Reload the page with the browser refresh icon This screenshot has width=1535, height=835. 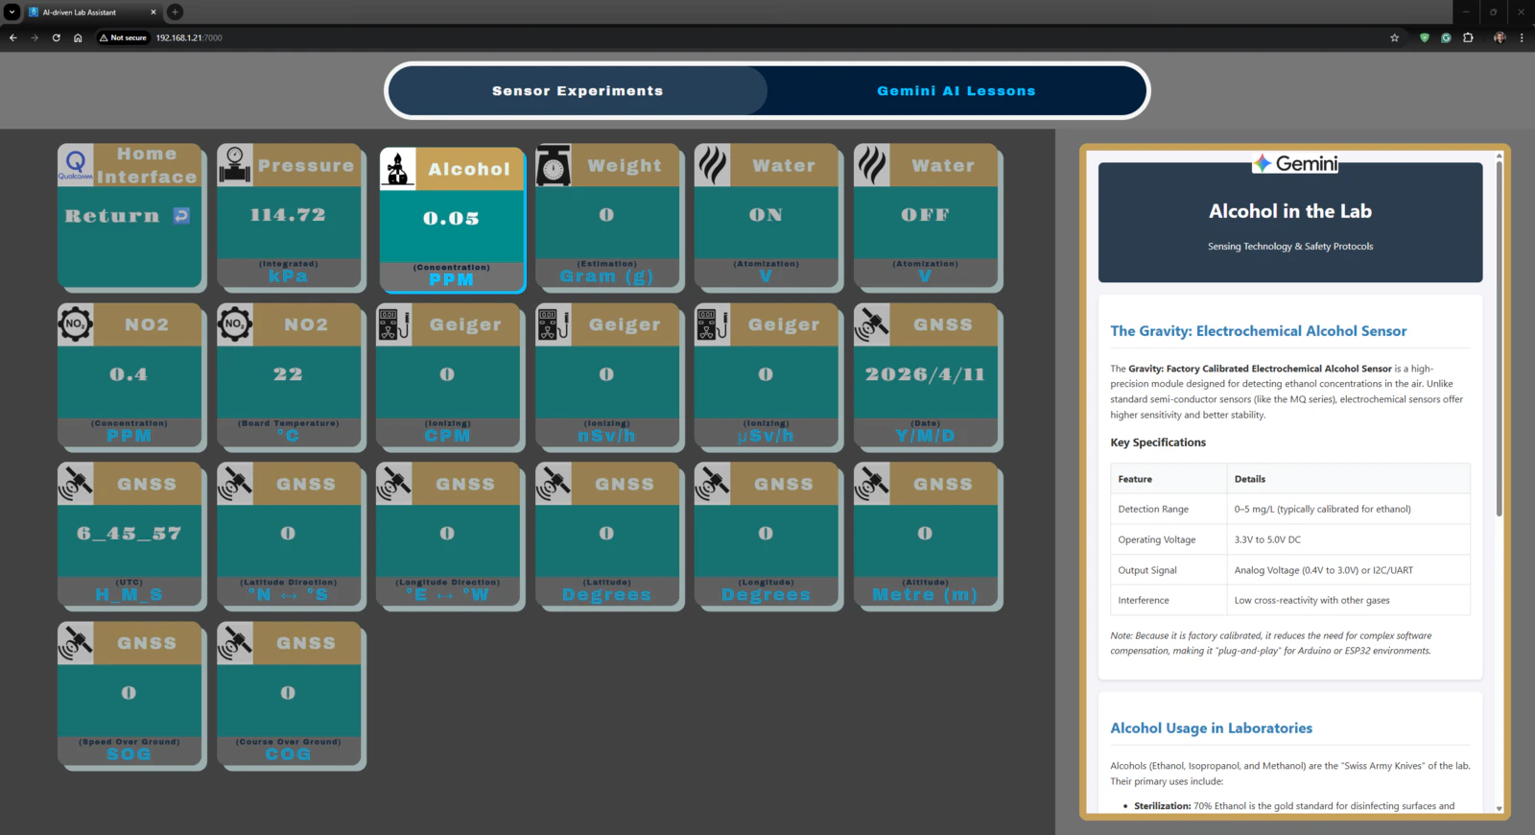pos(57,38)
